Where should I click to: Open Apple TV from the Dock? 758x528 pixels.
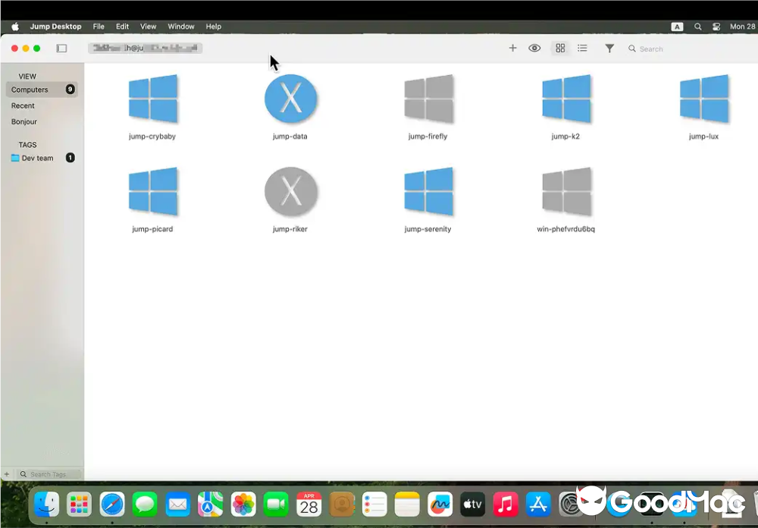point(473,504)
